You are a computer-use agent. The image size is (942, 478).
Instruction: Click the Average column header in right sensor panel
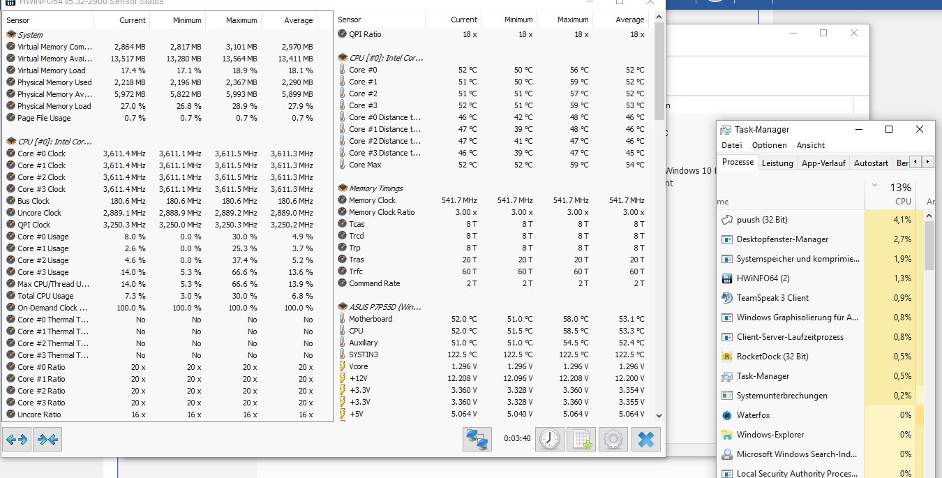coord(621,20)
